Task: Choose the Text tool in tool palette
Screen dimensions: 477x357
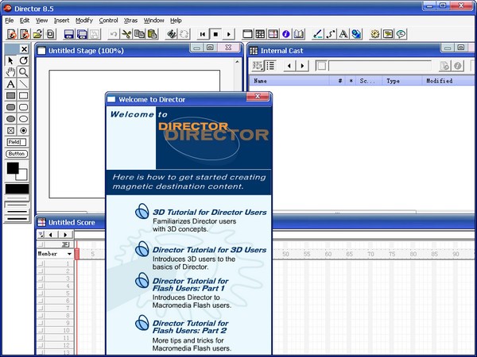Action: [10, 84]
